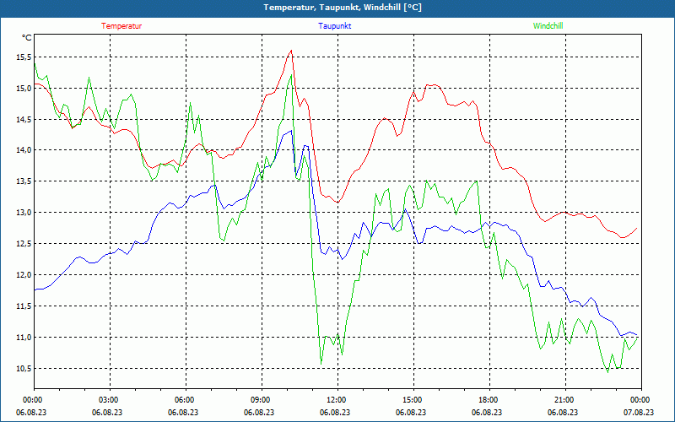The height and width of the screenshot is (422, 675).
Task: Click the 12,0 y-axis value
Action: (24, 275)
